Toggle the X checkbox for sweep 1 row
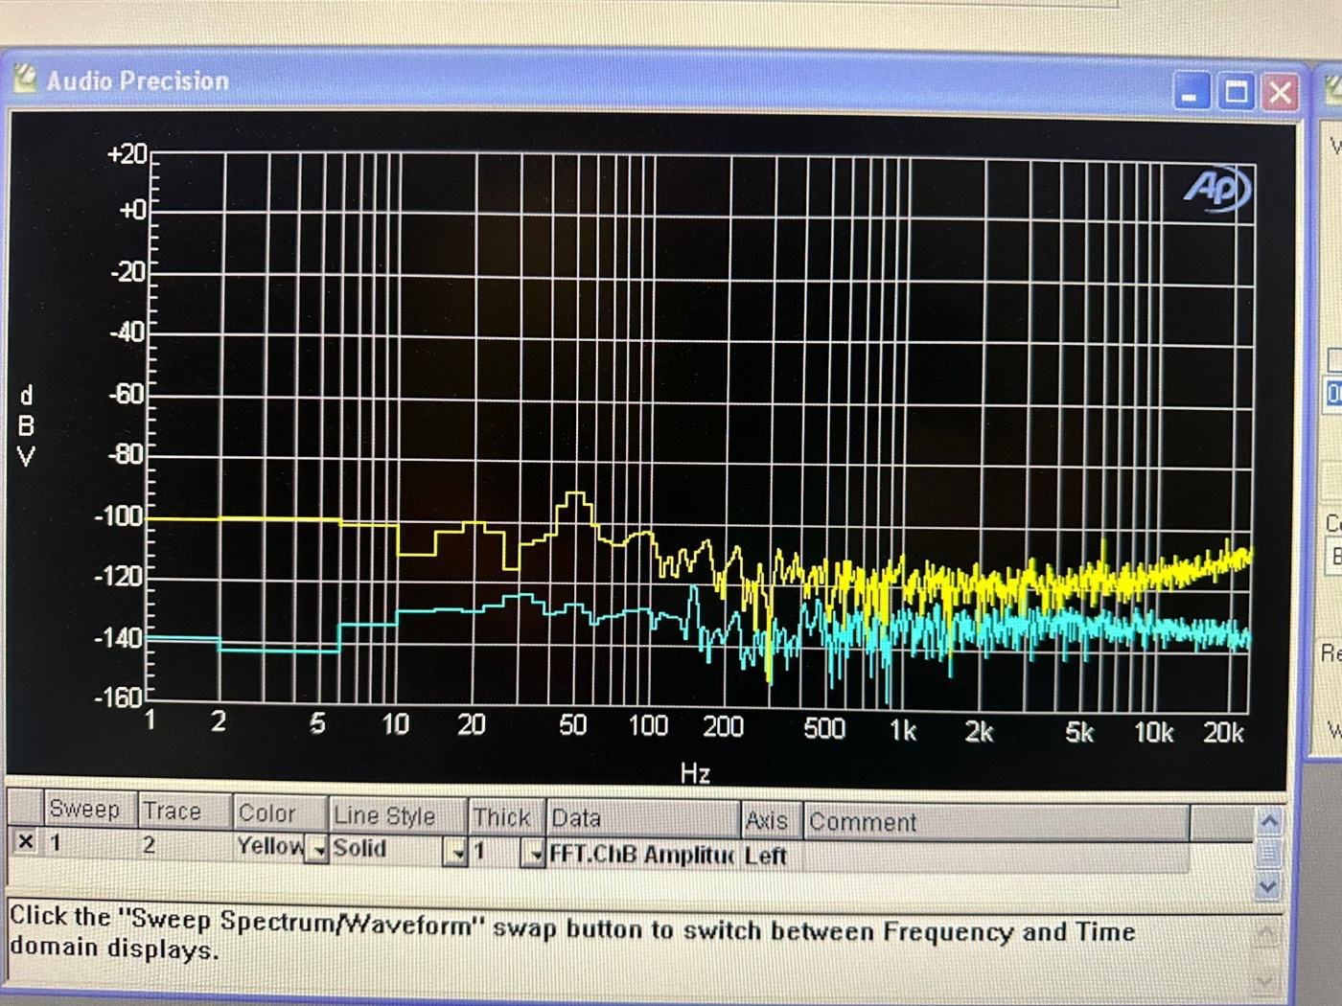The image size is (1342, 1006). tap(26, 842)
